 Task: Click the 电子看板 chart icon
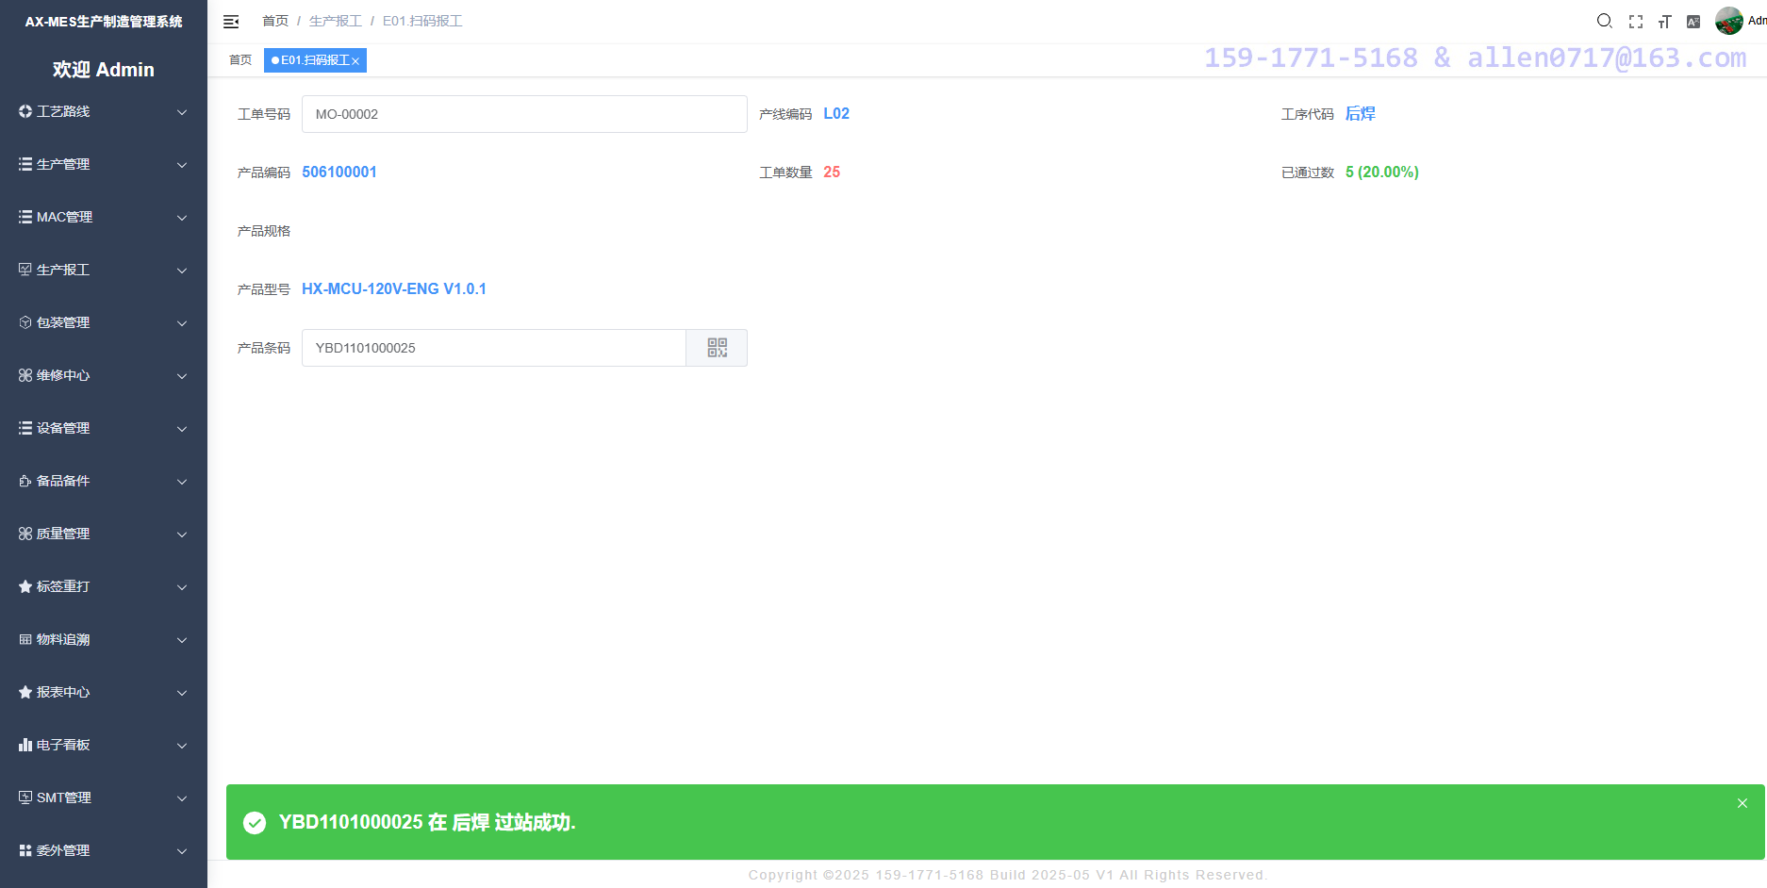[x=25, y=745]
